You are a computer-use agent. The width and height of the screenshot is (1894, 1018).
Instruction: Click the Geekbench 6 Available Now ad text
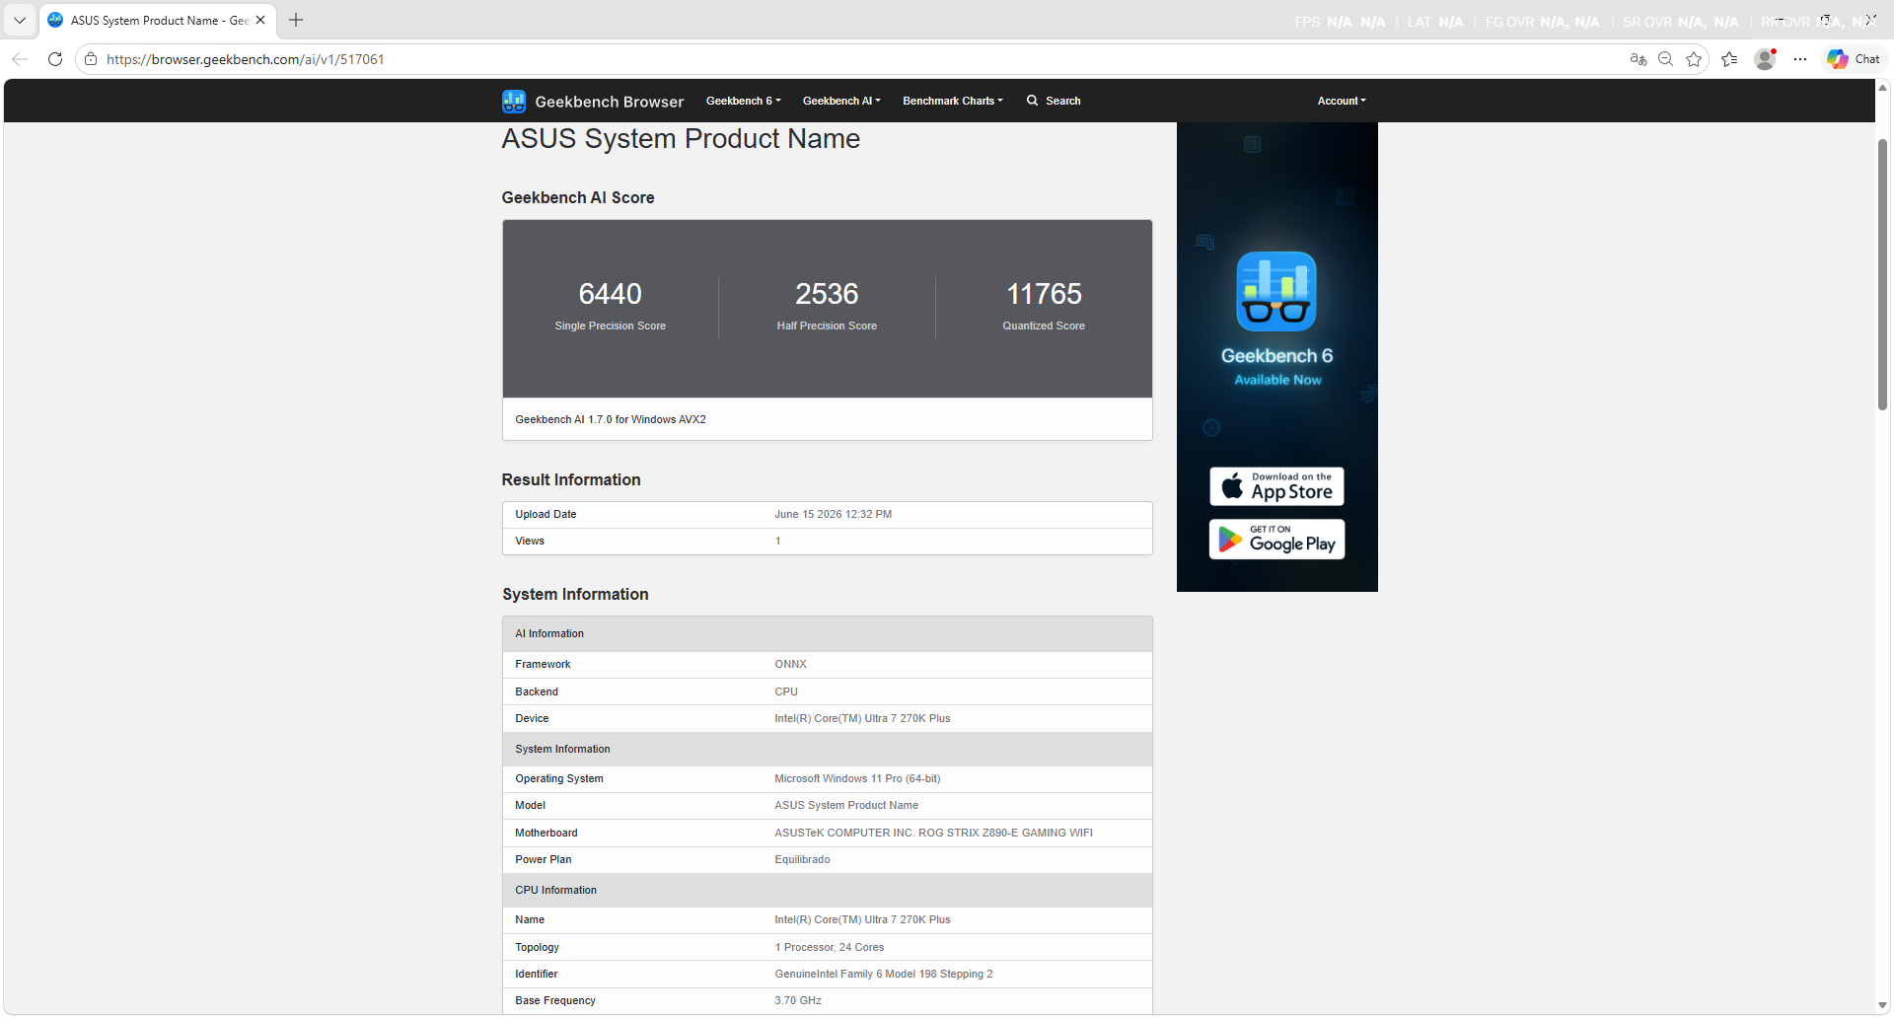click(1276, 366)
